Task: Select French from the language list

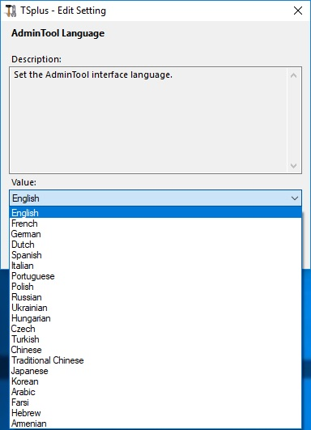Action: (x=155, y=224)
